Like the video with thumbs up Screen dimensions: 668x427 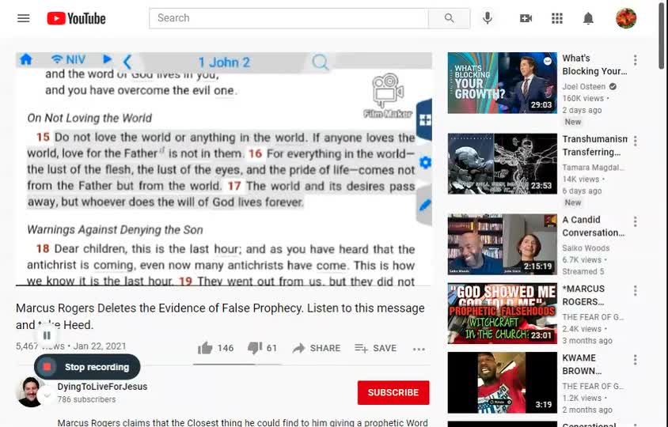pos(205,348)
